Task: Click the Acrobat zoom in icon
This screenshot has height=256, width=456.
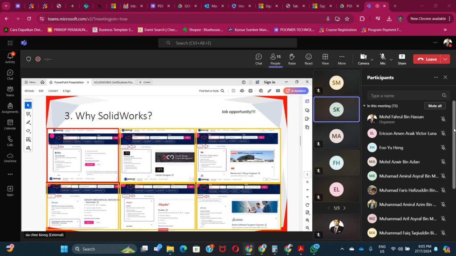Action: click(x=307, y=220)
